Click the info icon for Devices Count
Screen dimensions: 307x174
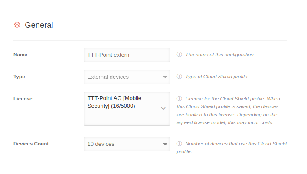click(179, 144)
